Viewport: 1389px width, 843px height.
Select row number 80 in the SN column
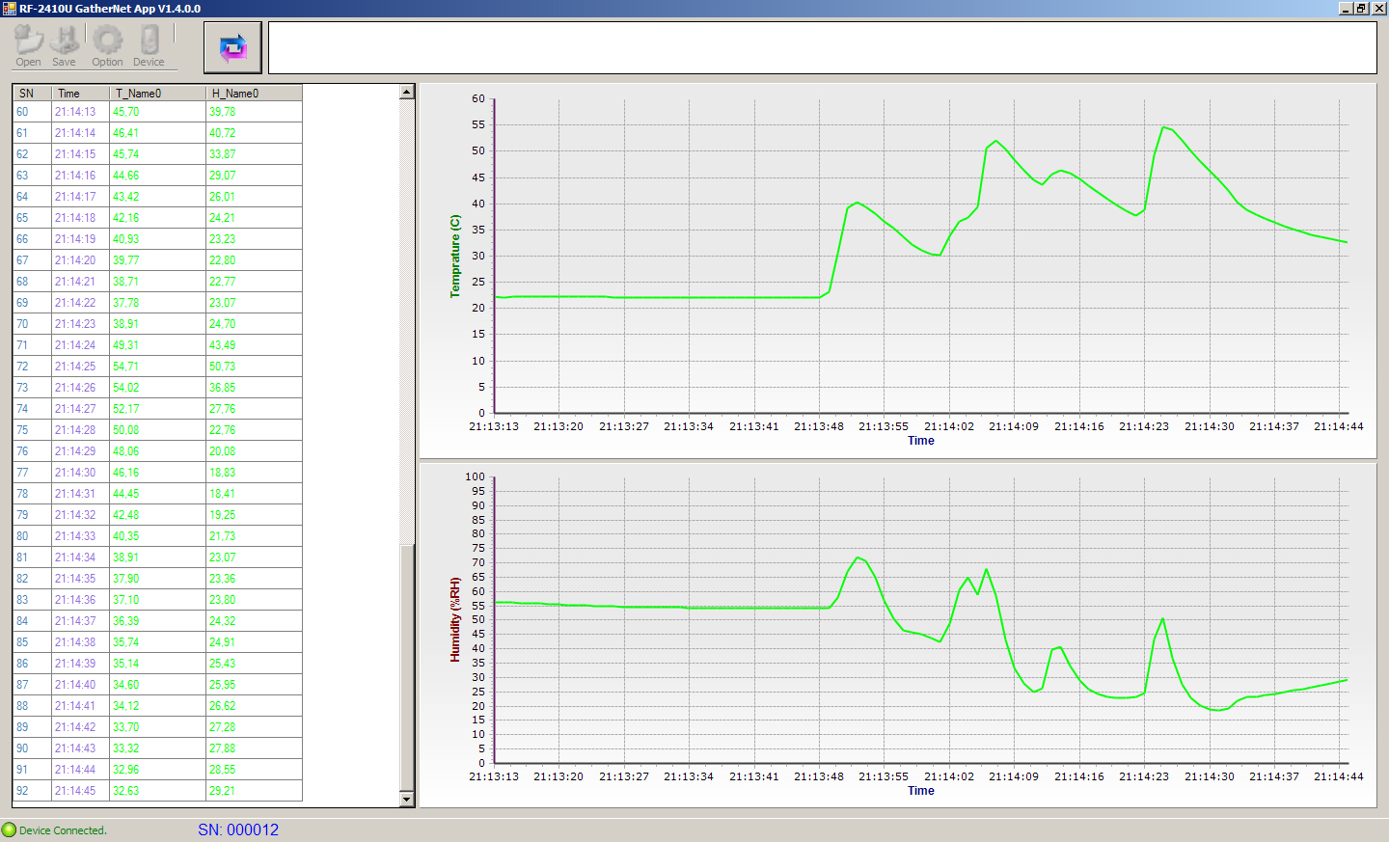(32, 536)
